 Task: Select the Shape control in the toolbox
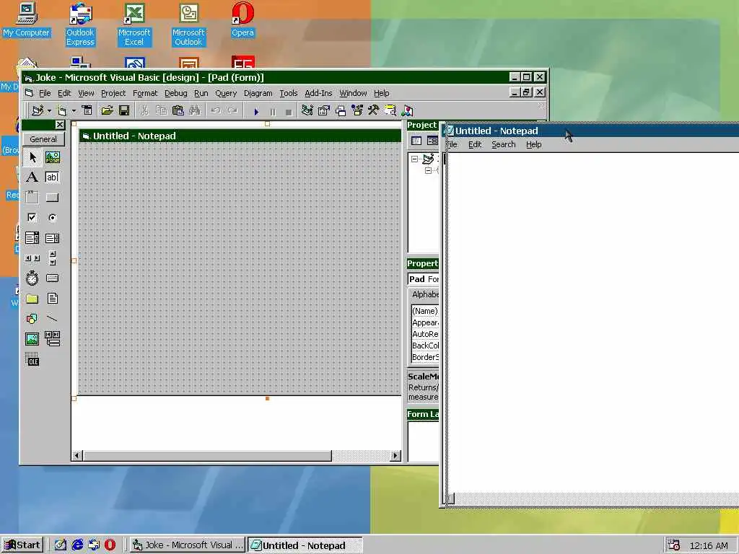[x=32, y=319]
